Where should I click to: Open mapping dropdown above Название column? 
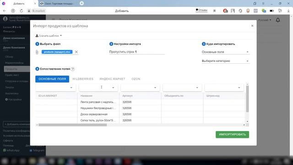point(98,88)
